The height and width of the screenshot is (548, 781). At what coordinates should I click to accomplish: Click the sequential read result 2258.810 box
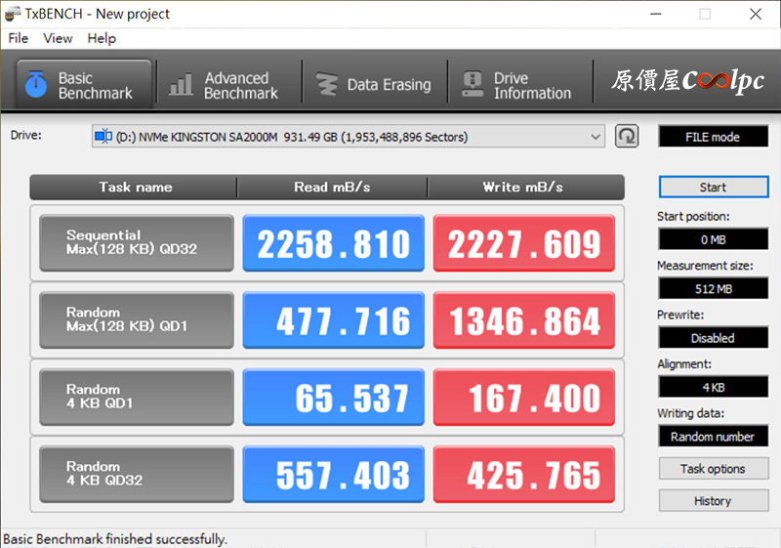point(333,243)
